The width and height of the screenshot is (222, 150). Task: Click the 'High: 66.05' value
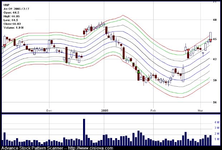(11, 16)
